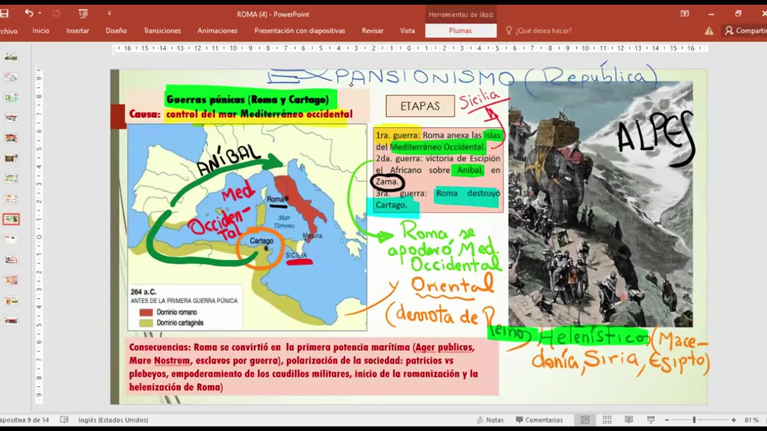Viewport: 767px width, 431px height.
Task: Open Presentación con diapositivas tab
Action: tap(300, 31)
